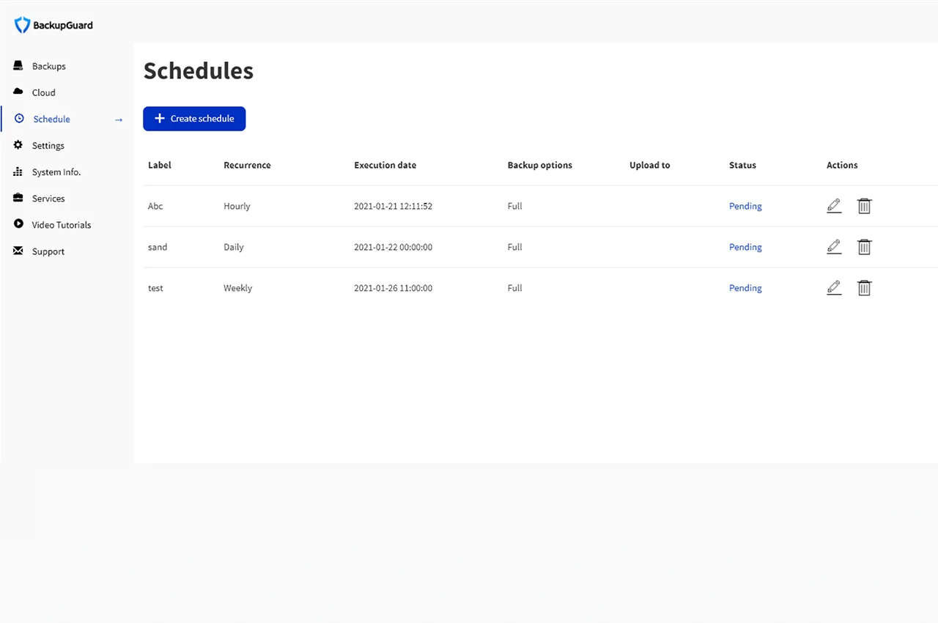Open Video Tutorials from sidebar

61,225
